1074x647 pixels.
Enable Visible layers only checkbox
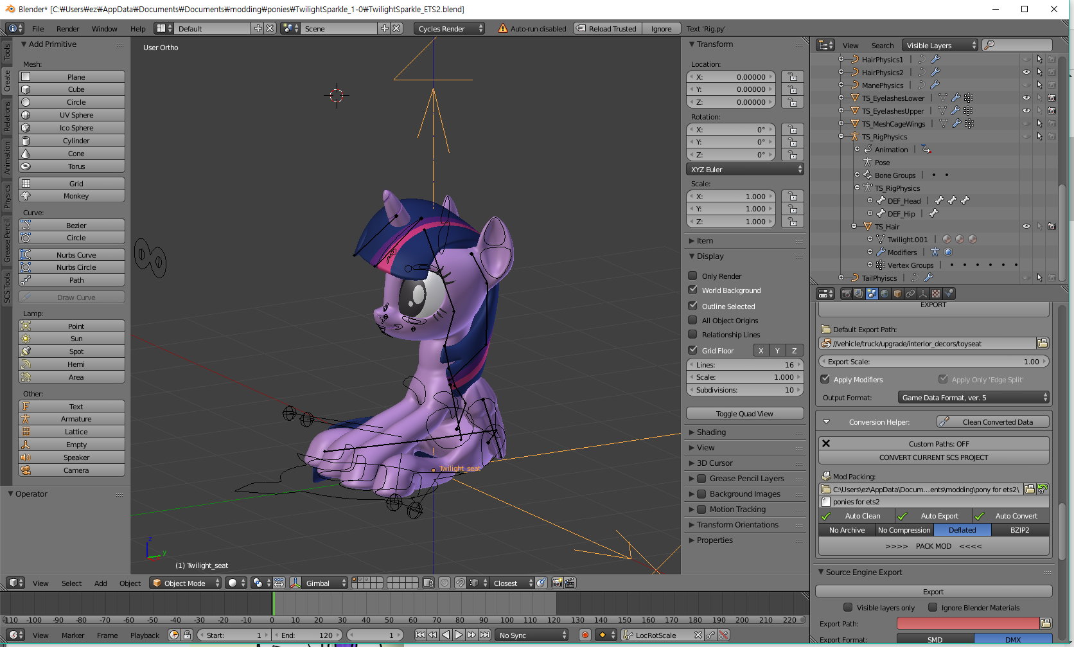pos(848,607)
